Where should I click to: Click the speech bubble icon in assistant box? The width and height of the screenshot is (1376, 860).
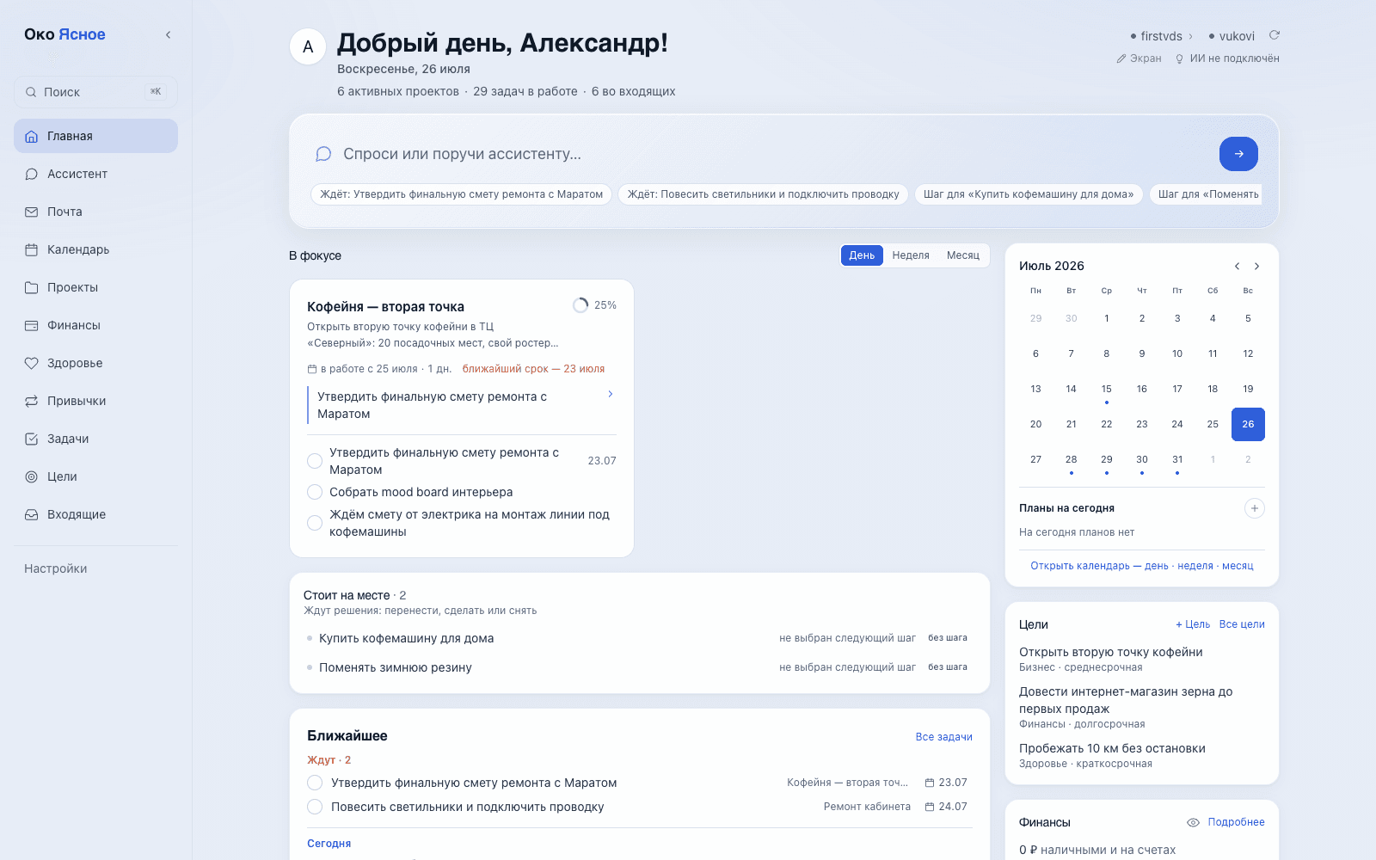click(323, 154)
